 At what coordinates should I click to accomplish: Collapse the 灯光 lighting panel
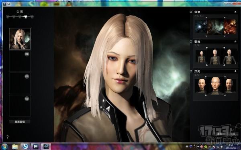tap(235, 71)
